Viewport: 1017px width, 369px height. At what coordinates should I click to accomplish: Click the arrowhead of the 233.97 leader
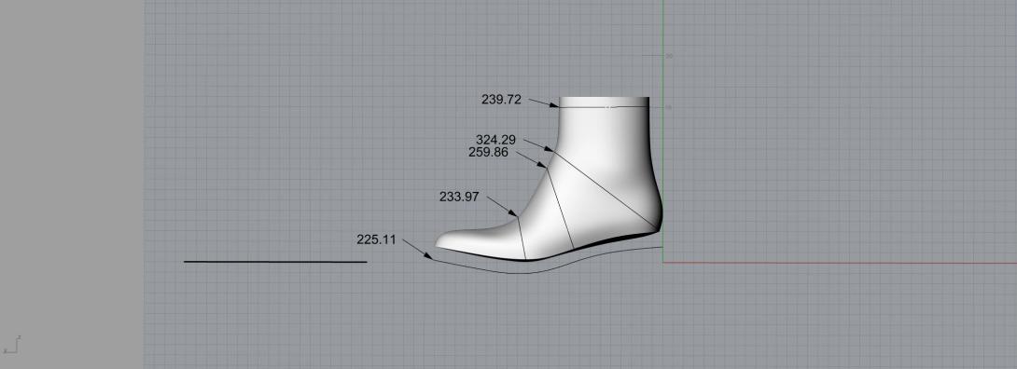click(513, 213)
